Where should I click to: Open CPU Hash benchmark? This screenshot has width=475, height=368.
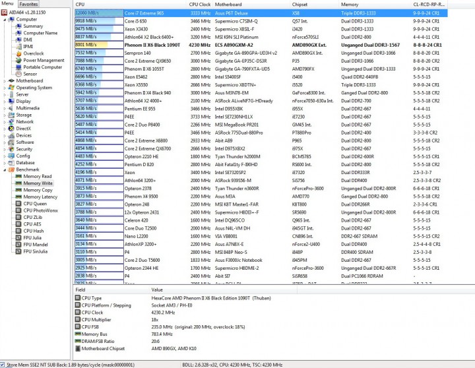pyautogui.click(x=34, y=231)
